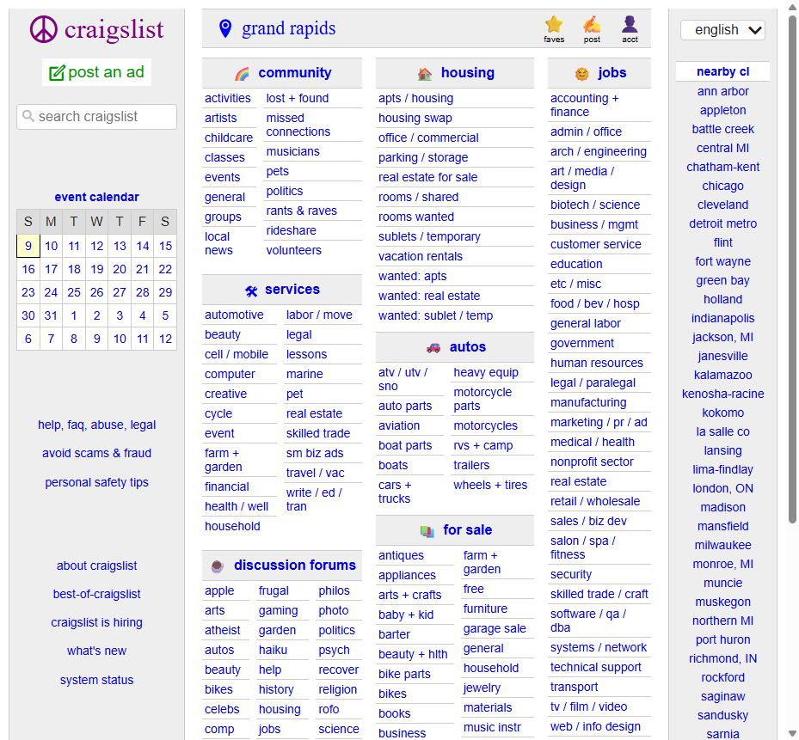Open the system status link
799x740 pixels.
tap(97, 680)
